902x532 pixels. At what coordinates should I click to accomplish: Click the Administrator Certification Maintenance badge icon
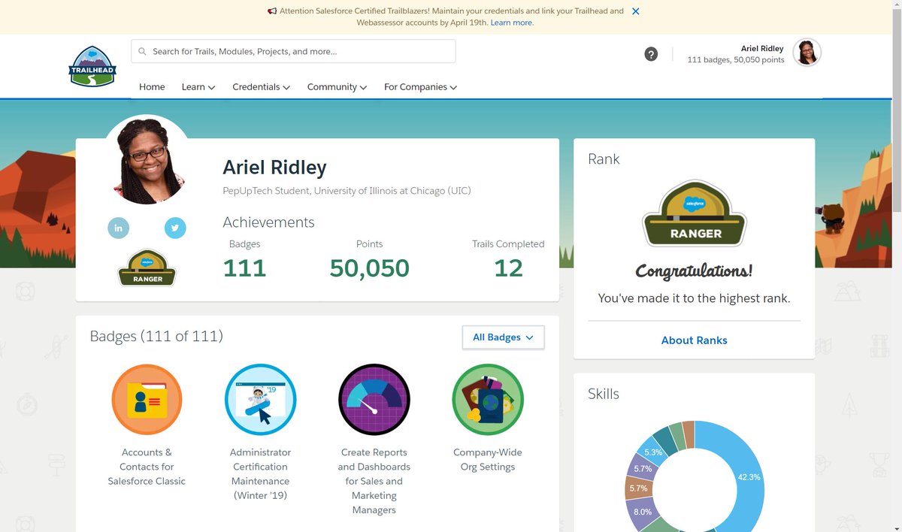coord(261,400)
